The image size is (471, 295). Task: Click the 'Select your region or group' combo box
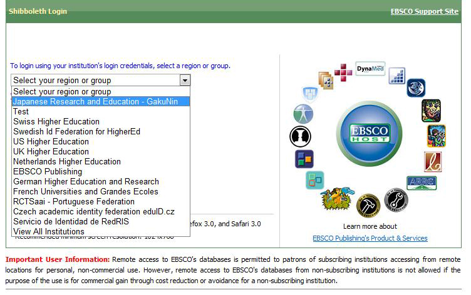101,81
